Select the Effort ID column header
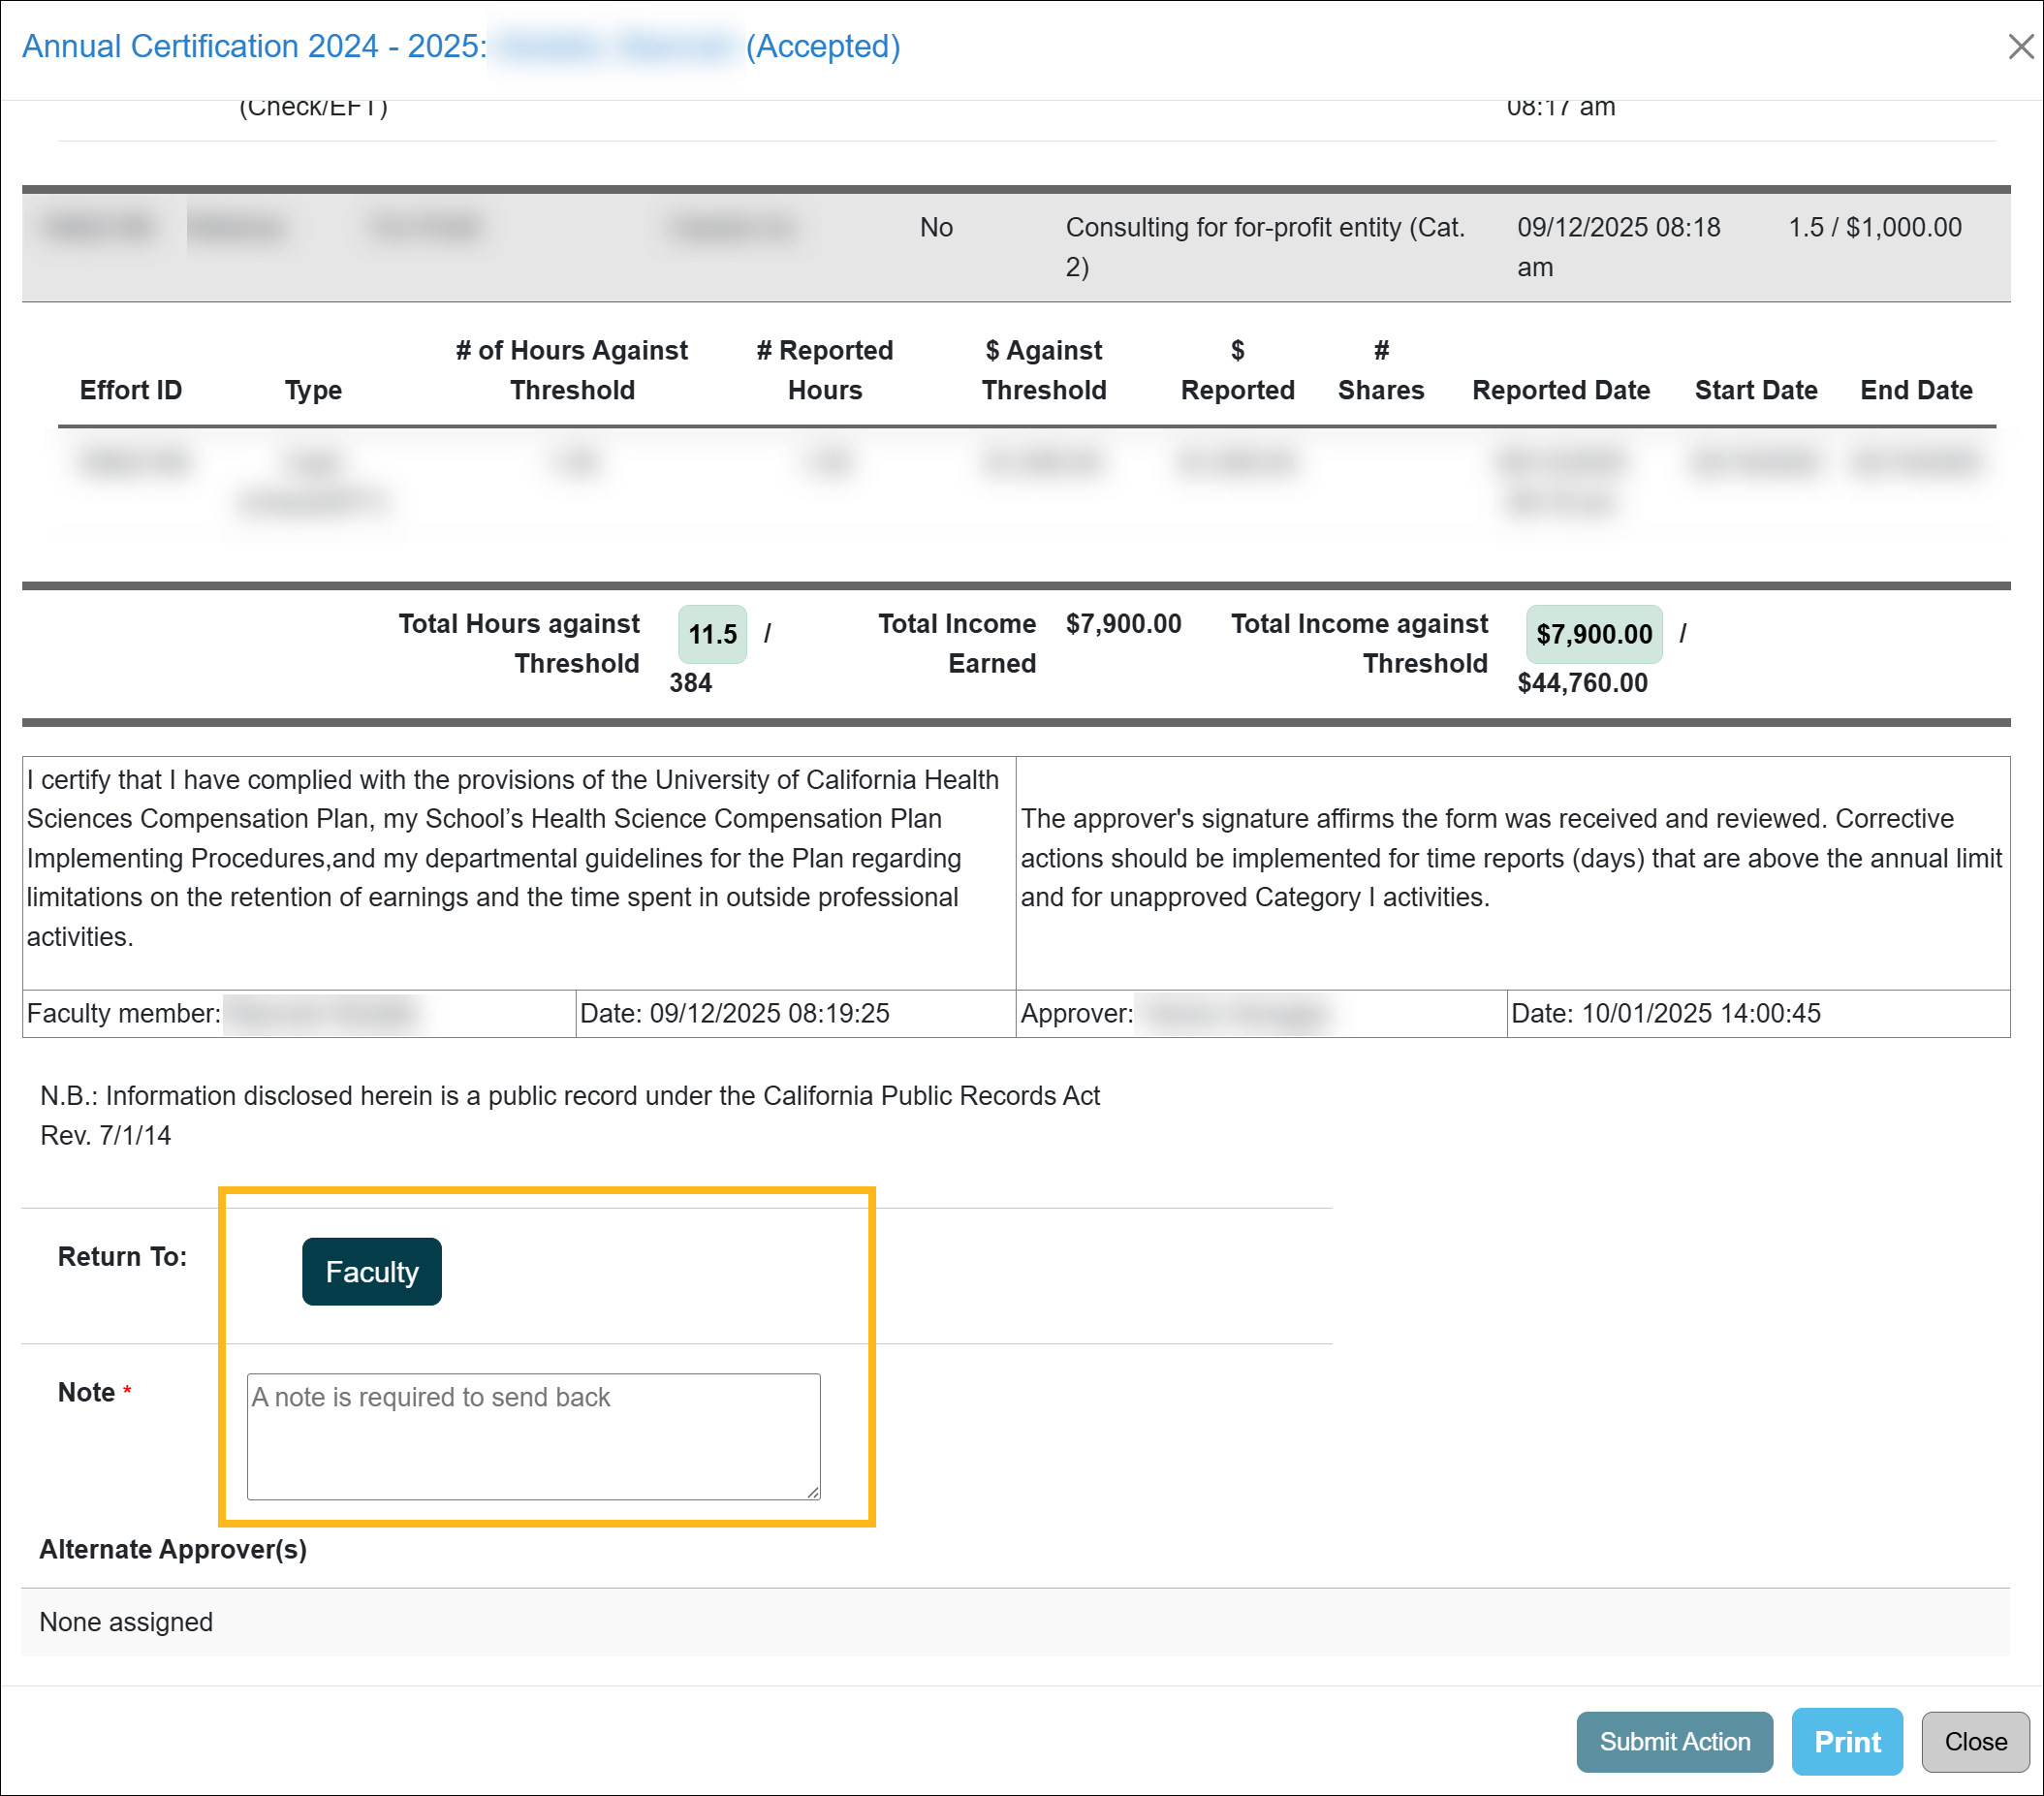Viewport: 2044px width, 1796px height. (130, 390)
